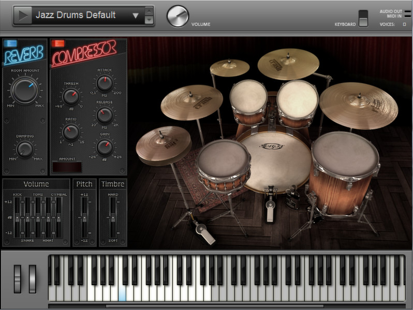The image size is (413, 310).
Task: Click the HIHAT volume fader
Action: pos(48,218)
